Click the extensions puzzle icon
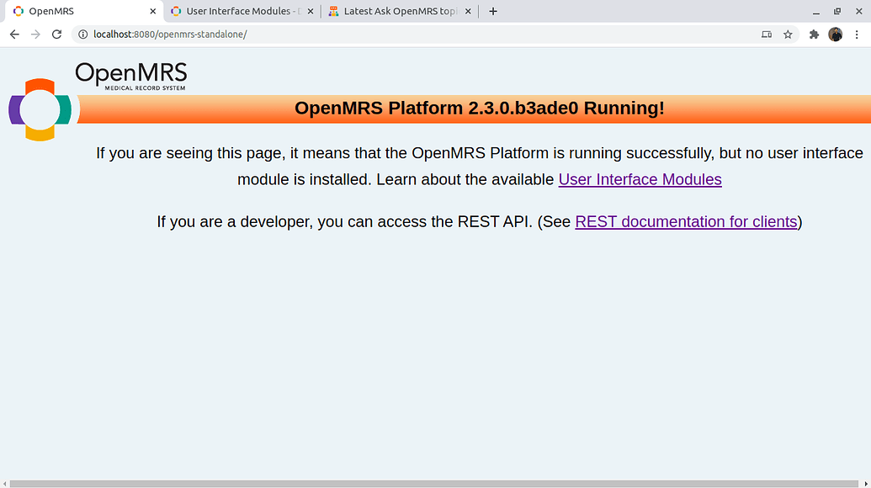The image size is (871, 488). tap(813, 34)
